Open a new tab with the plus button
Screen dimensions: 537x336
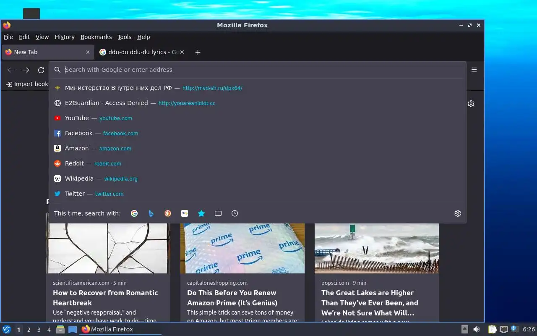[198, 52]
